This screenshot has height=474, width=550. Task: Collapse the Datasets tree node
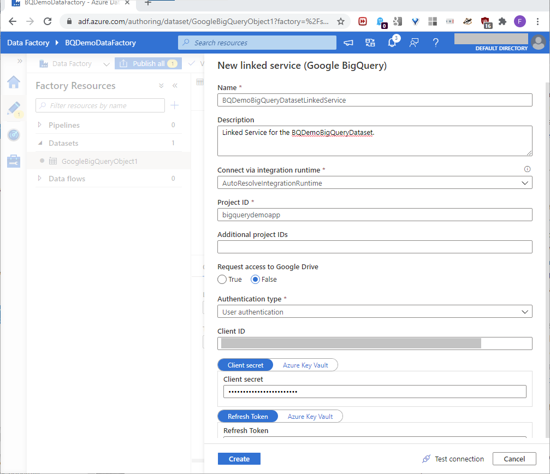40,143
